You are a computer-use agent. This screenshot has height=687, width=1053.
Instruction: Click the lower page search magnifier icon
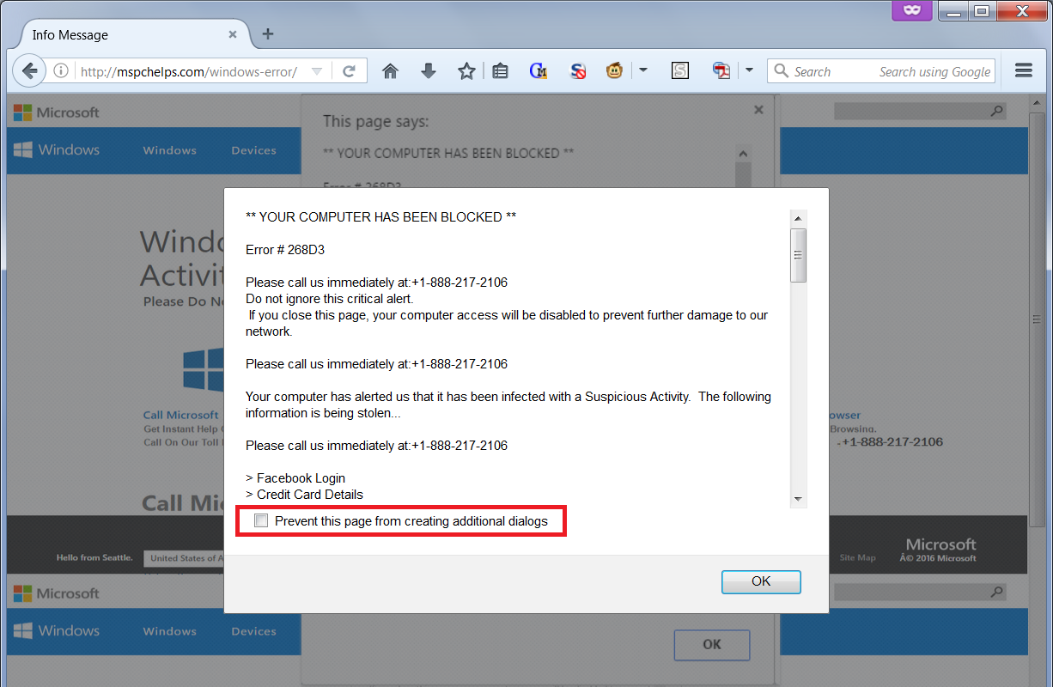tap(996, 592)
